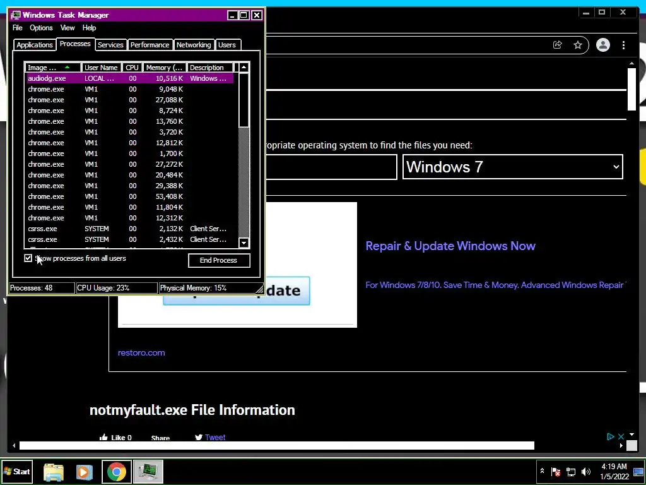Screen dimensions: 646x485
Task: Click the process list scrollbar thumb
Action: 244,100
